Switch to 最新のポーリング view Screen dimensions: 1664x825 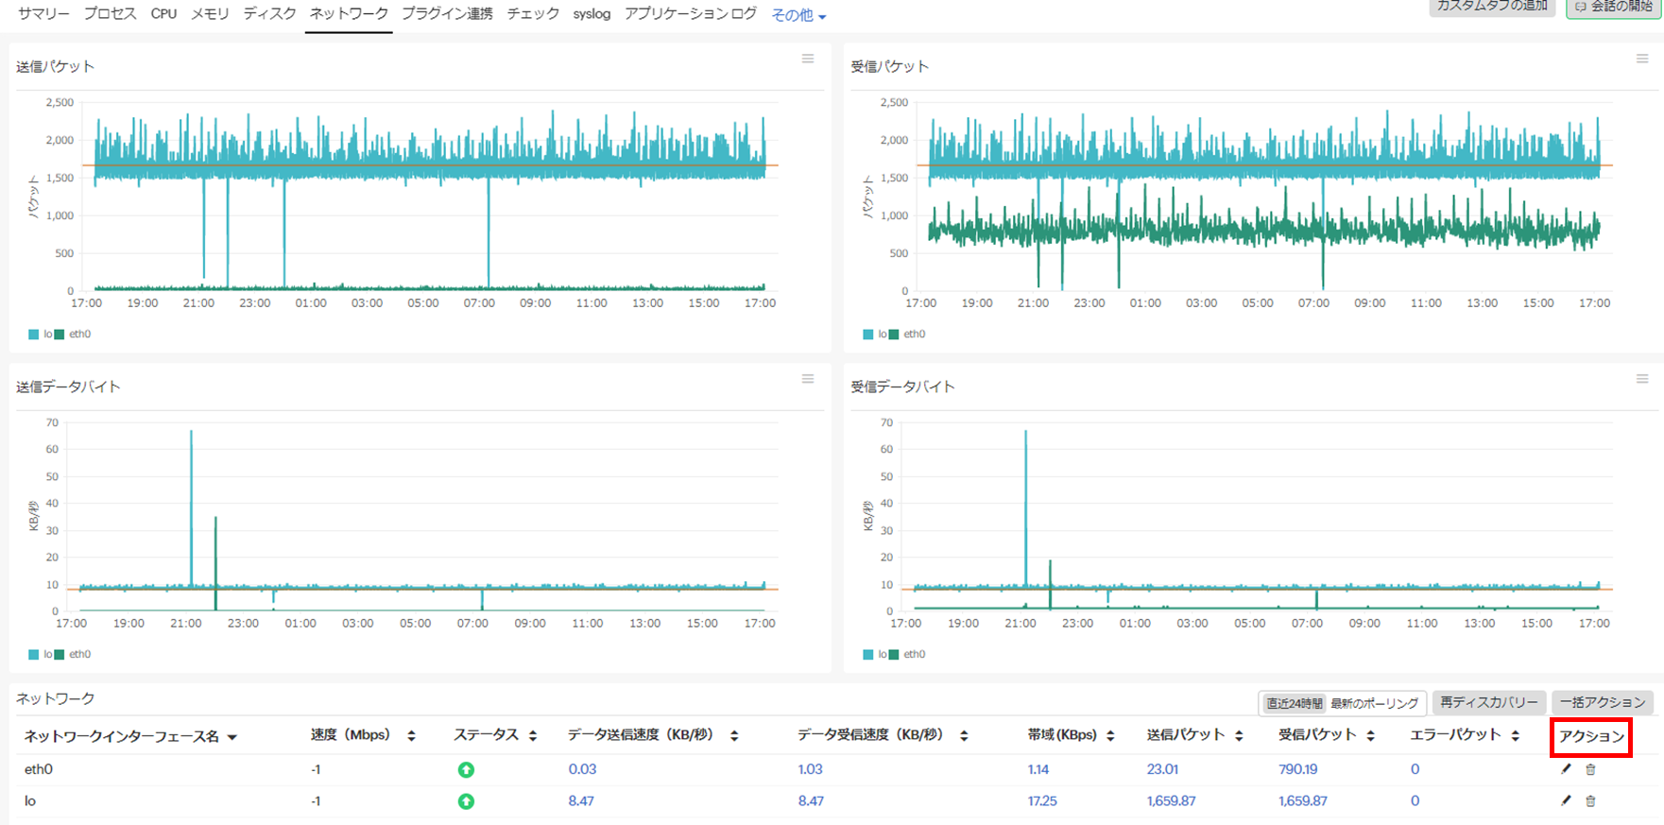(1374, 703)
